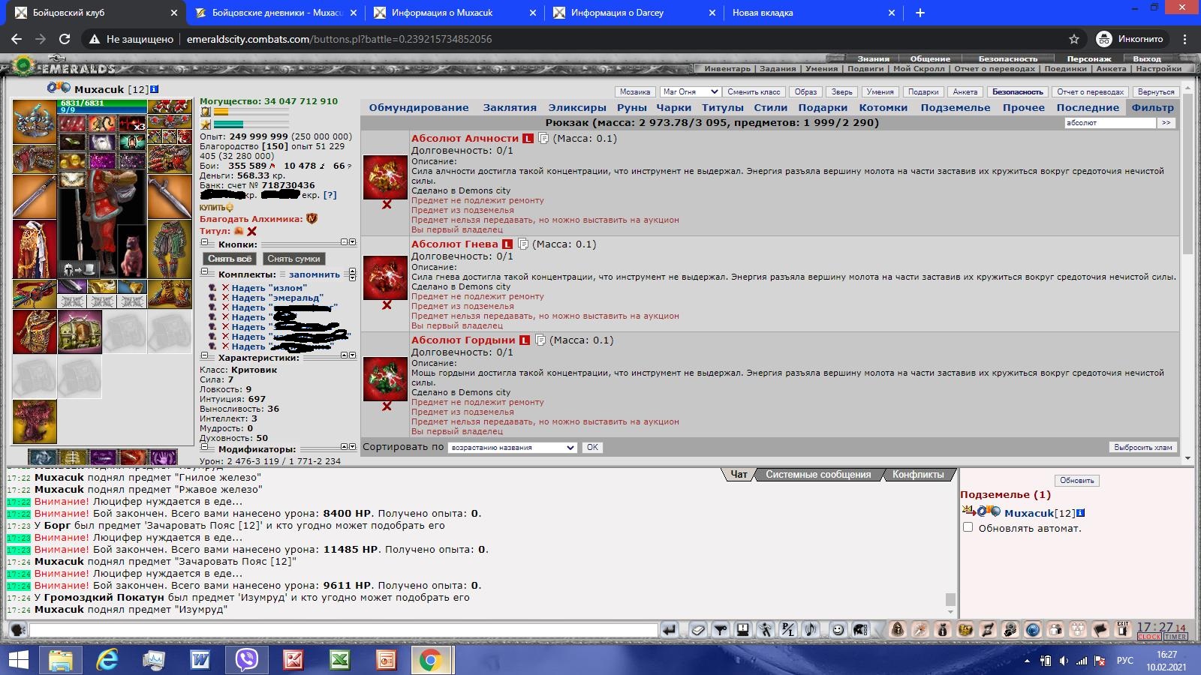Click the teal progress bar next to star icon
The width and height of the screenshot is (1201, 675).
tap(251, 124)
